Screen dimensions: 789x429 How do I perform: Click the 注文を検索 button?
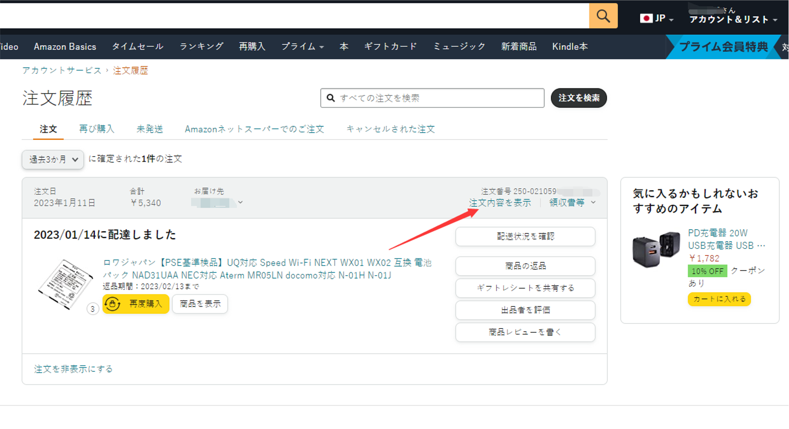coord(579,98)
